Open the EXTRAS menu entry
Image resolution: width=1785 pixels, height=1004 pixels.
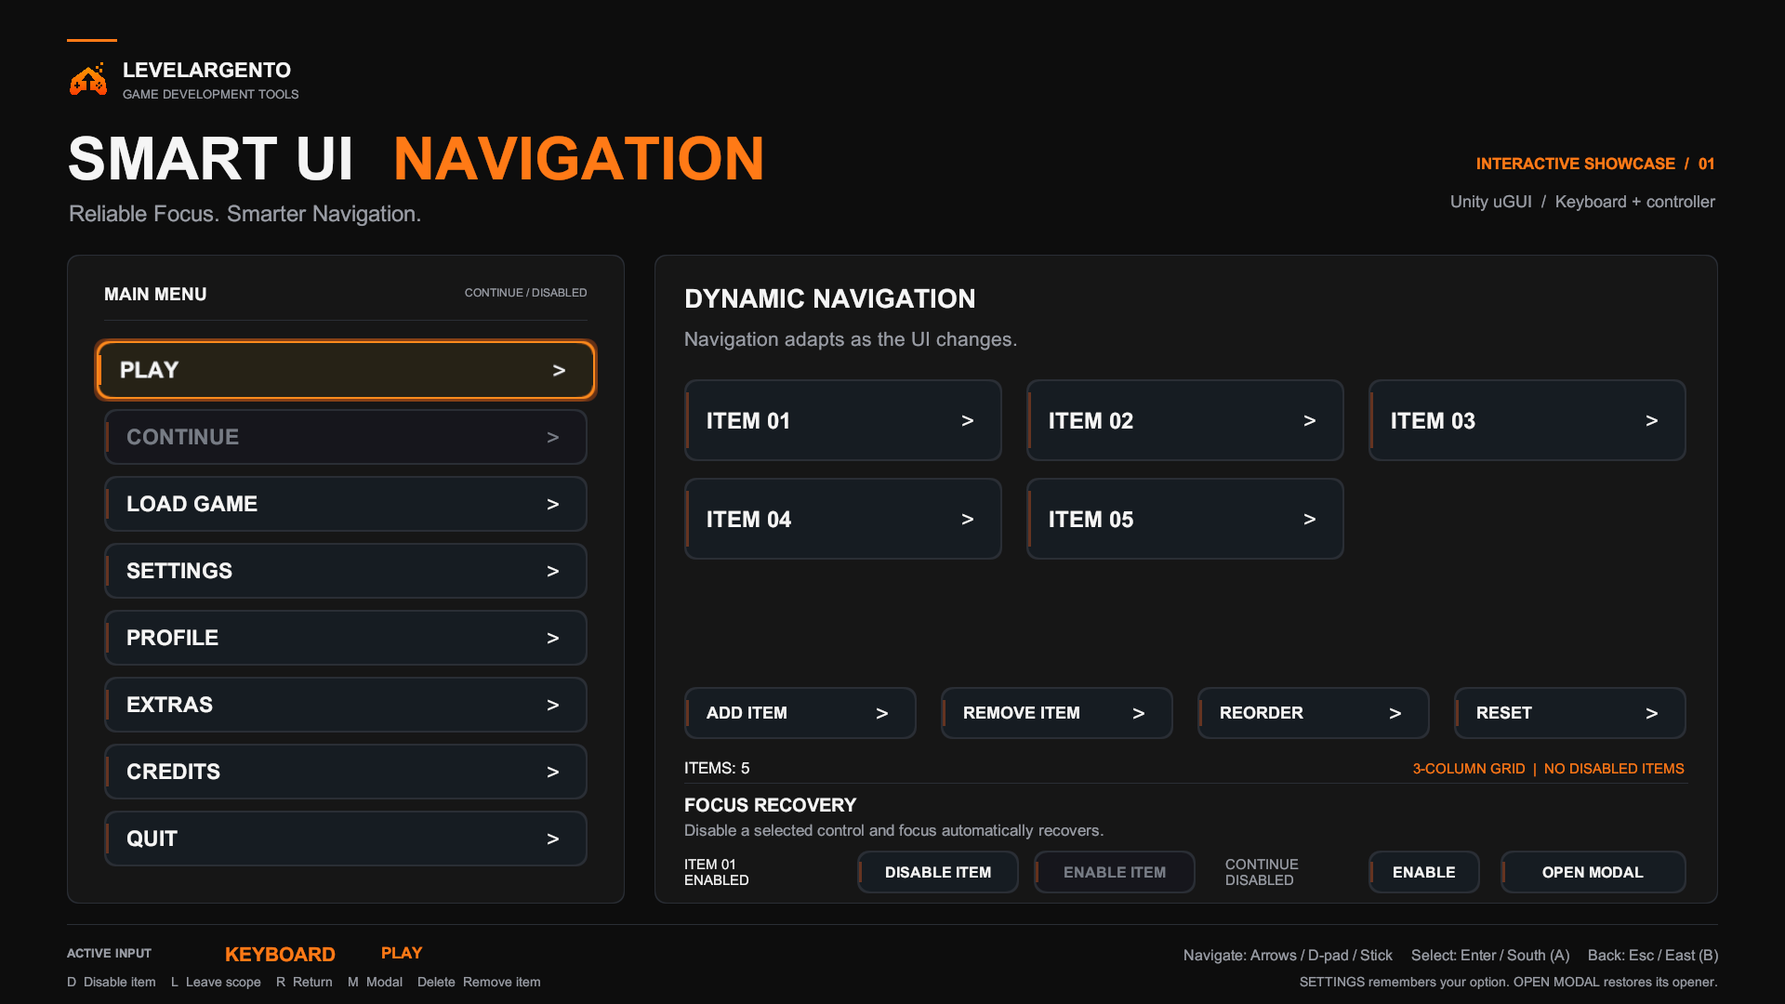coord(346,705)
